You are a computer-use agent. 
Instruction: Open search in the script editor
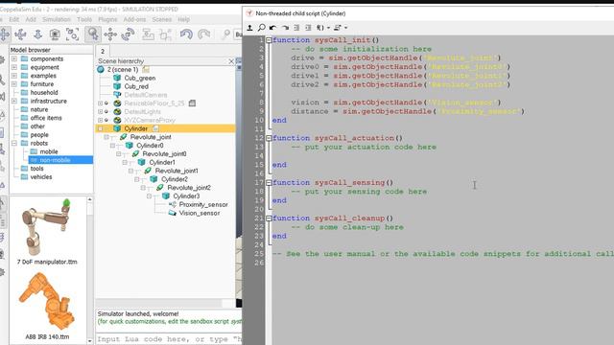(261, 28)
